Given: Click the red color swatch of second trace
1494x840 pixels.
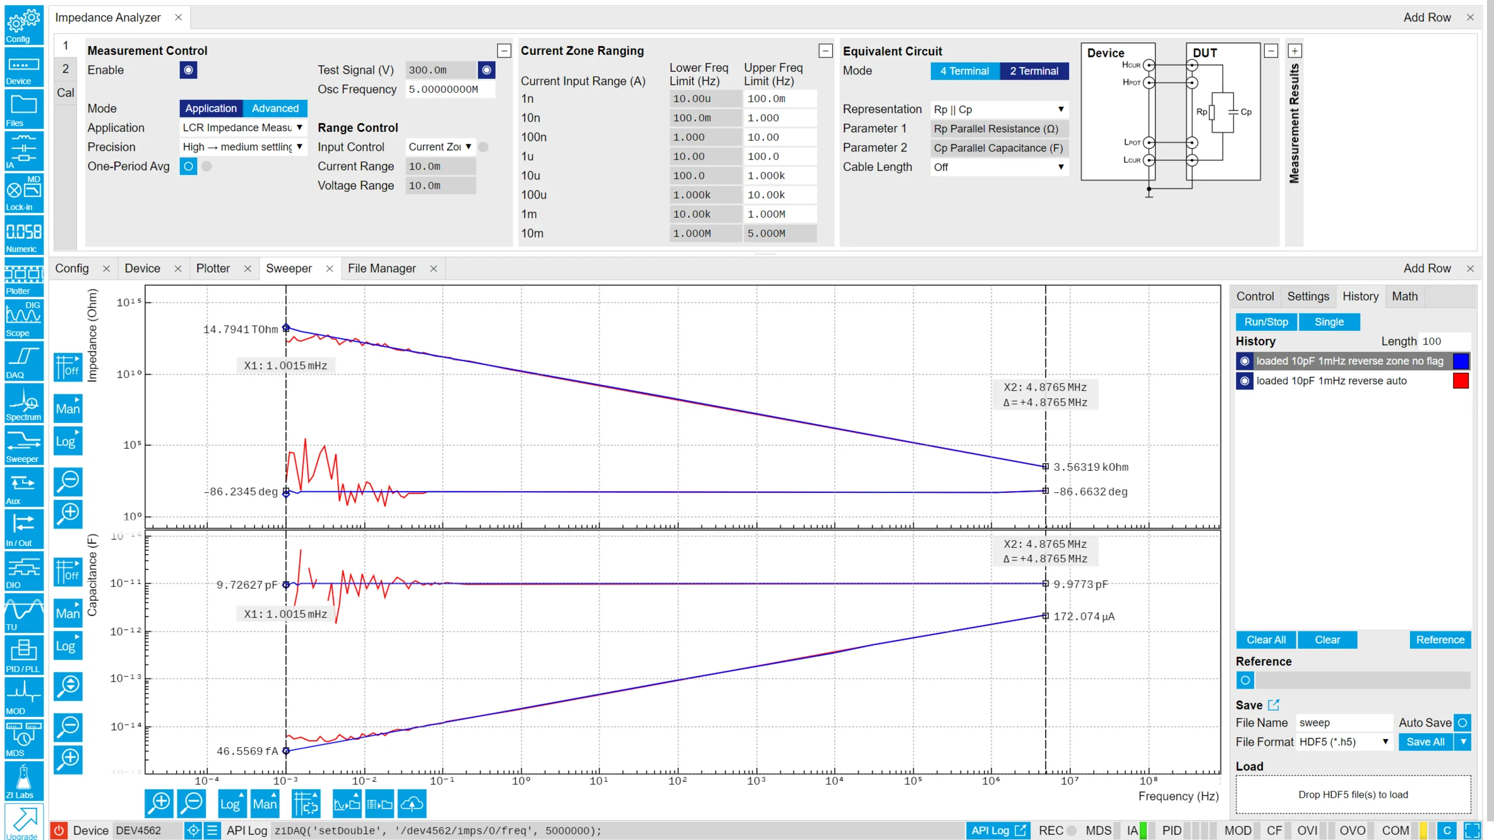Looking at the screenshot, I should tap(1461, 381).
